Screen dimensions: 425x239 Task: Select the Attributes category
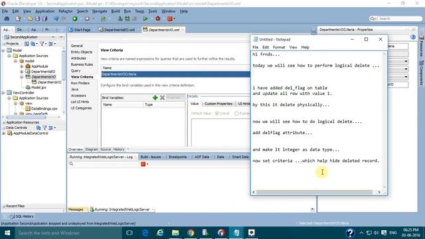(78, 58)
